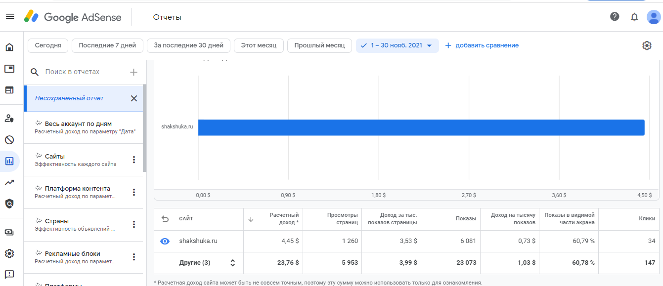Open the hamburger main menu
The width and height of the screenshot is (663, 286).
(10, 17)
